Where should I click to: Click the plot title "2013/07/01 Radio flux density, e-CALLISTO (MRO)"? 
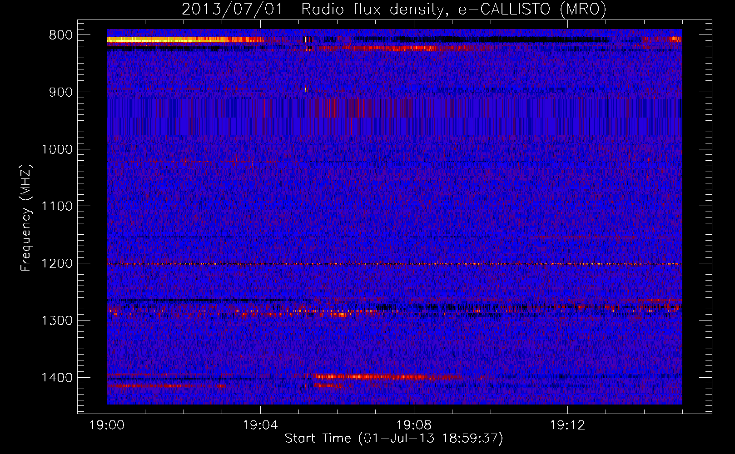[394, 9]
